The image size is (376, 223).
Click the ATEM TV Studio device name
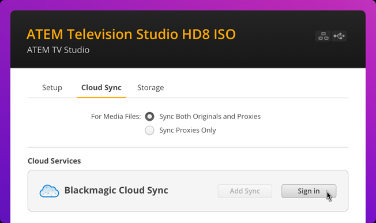point(58,50)
